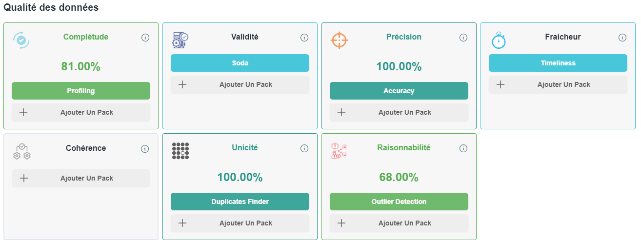The height and width of the screenshot is (244, 641).
Task: Add a pack to Cohérence
Action: [81, 178]
